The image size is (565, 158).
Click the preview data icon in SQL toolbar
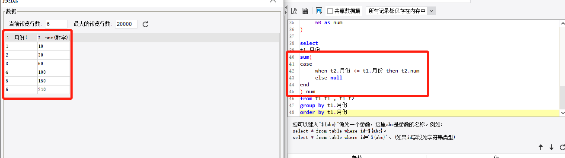(294, 11)
